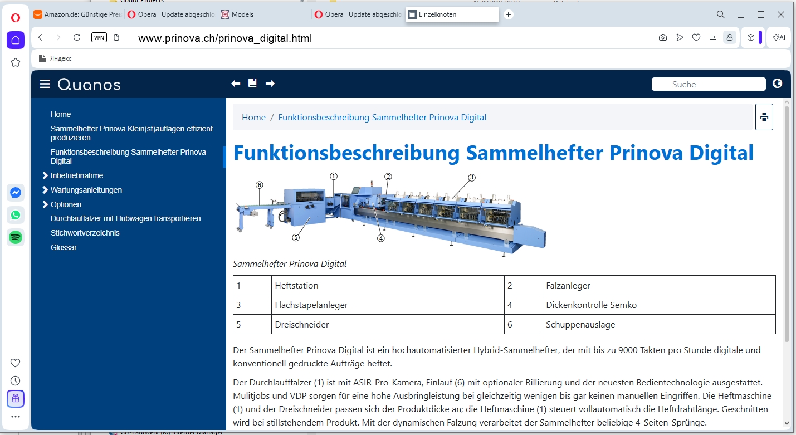
Task: Click the page info icon beside the URL
Action: coord(116,37)
